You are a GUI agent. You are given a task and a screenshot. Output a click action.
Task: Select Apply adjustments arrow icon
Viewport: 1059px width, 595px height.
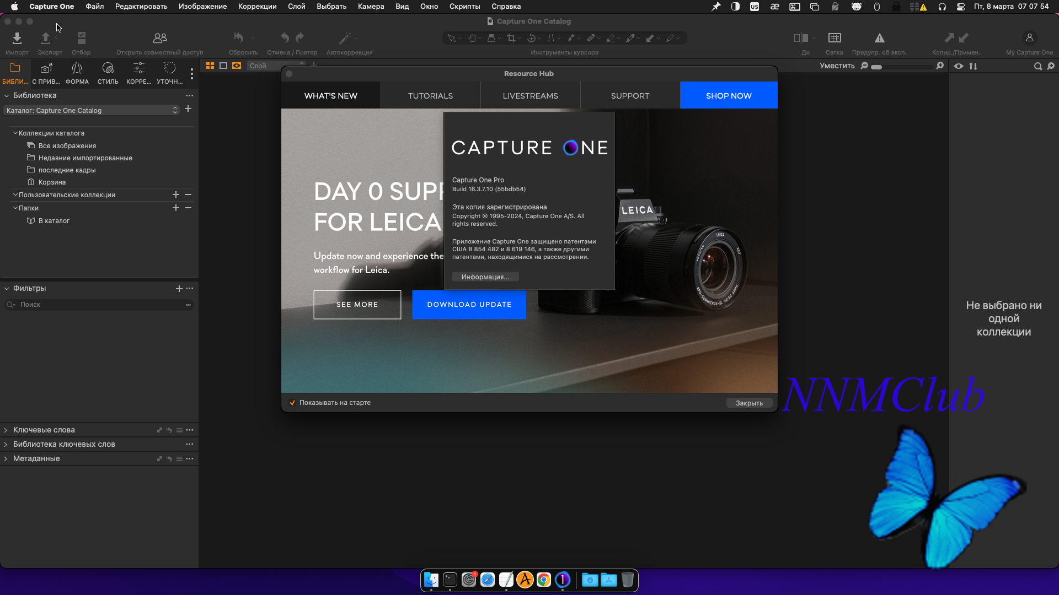coord(964,37)
